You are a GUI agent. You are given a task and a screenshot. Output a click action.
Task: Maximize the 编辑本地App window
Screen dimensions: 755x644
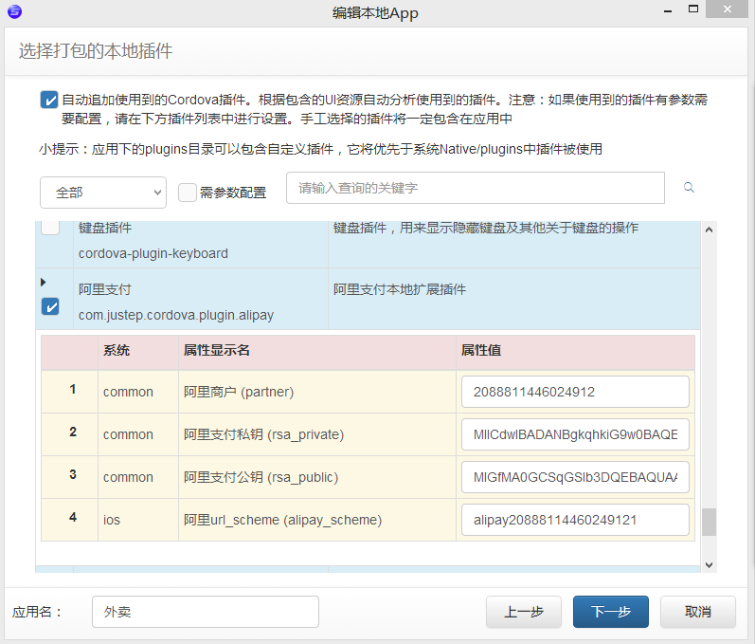point(693,9)
